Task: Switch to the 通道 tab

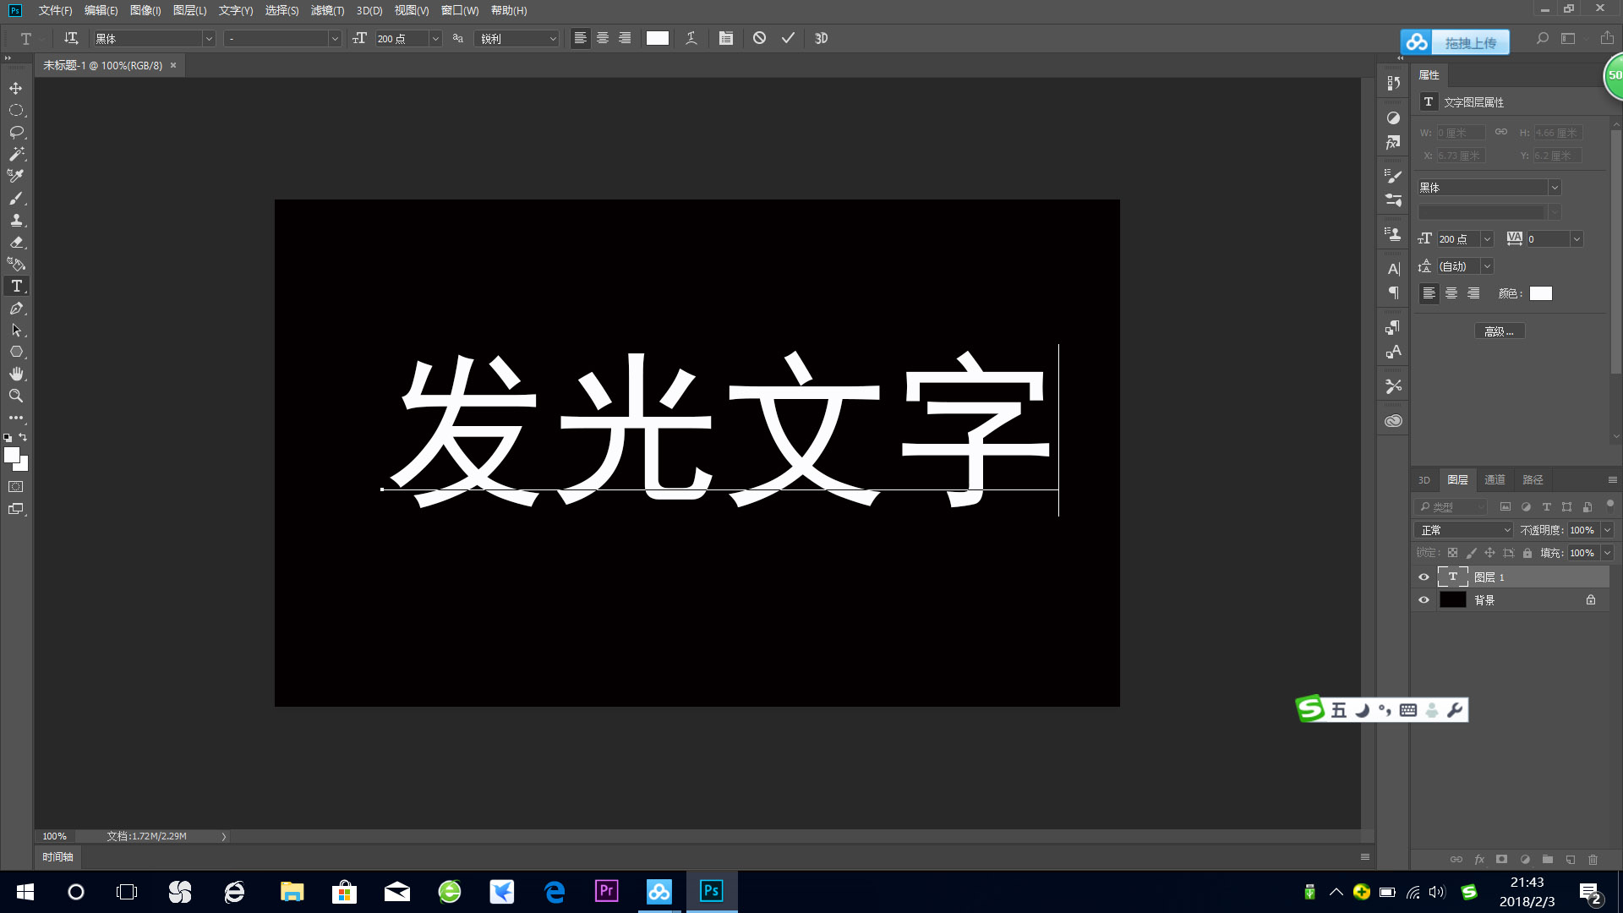Action: tap(1495, 479)
